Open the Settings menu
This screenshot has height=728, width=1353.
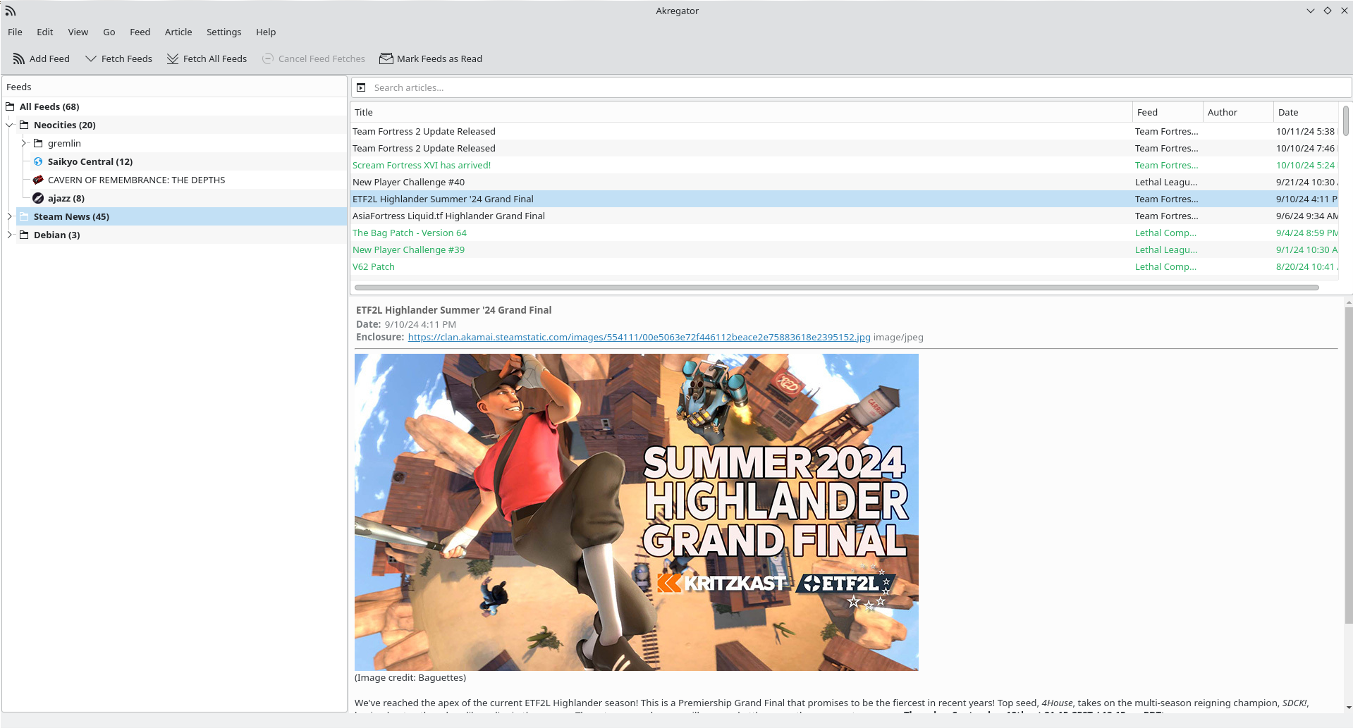pos(224,32)
